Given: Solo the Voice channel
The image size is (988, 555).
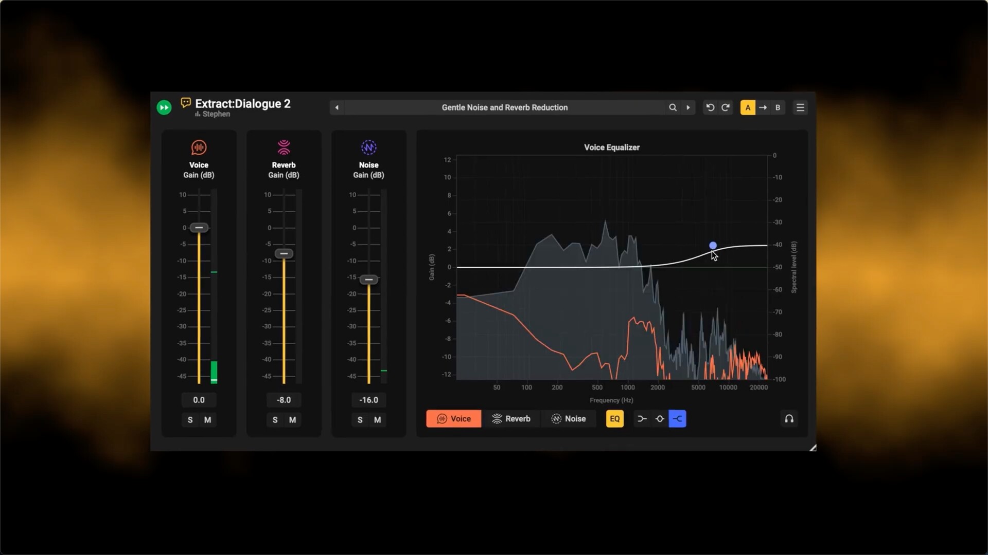Looking at the screenshot, I should [x=190, y=420].
